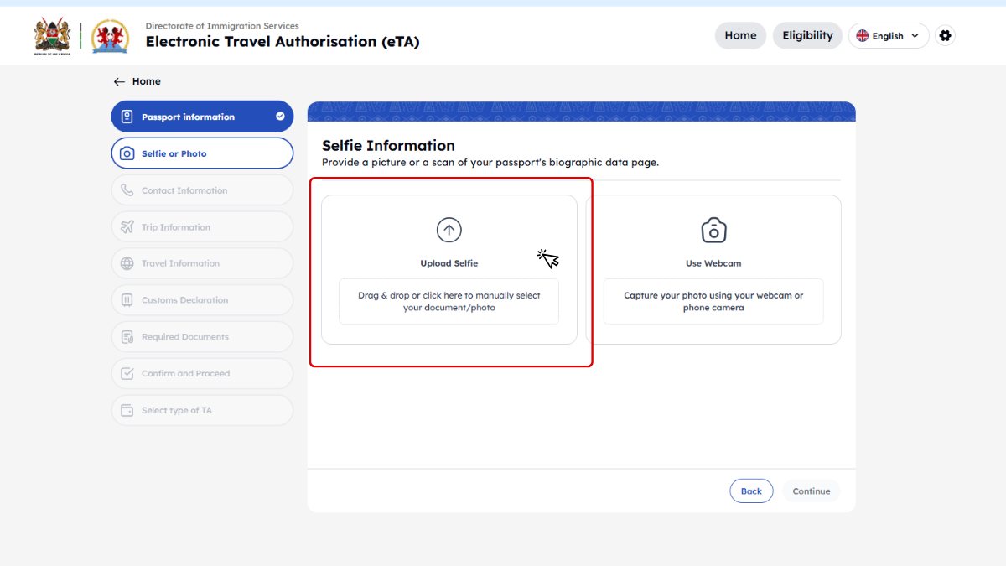The image size is (1006, 566).
Task: Open settings via the gear icon
Action: coord(946,36)
